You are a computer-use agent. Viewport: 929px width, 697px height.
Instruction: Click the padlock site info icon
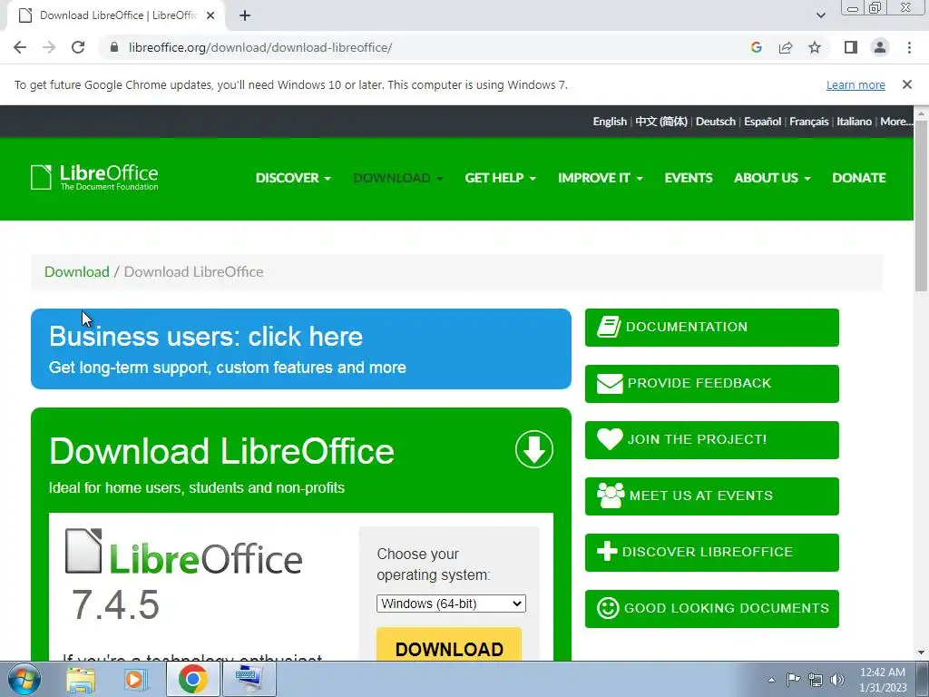point(114,47)
